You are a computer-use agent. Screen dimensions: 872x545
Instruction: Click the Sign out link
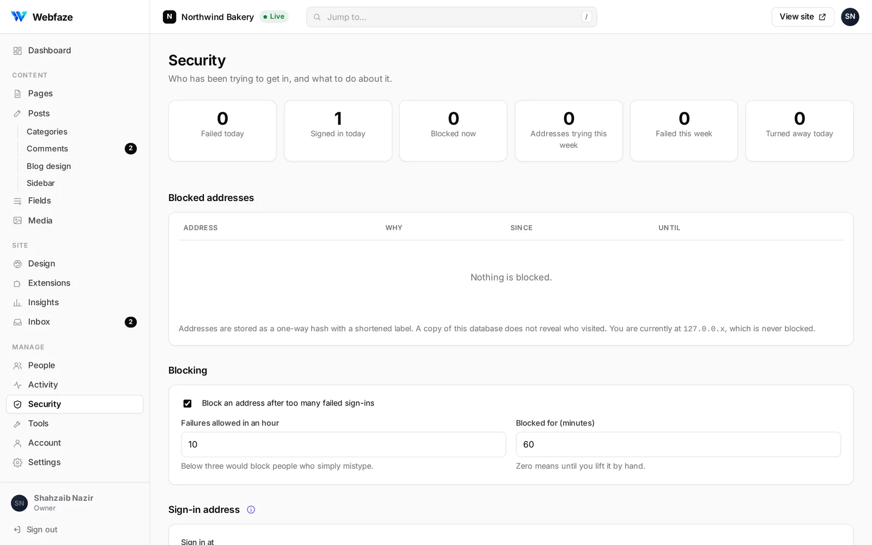tap(42, 530)
